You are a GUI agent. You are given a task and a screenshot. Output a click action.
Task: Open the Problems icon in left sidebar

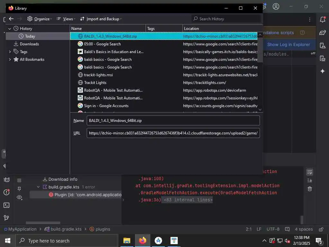click(x=6, y=192)
